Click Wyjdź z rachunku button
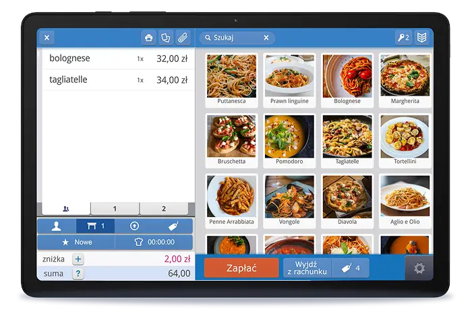This screenshot has width=472, height=320. click(307, 268)
